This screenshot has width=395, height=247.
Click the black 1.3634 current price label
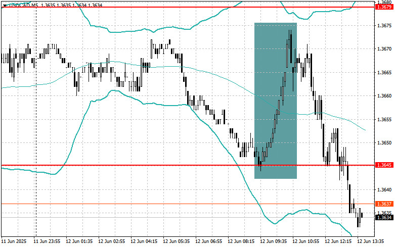384,217
